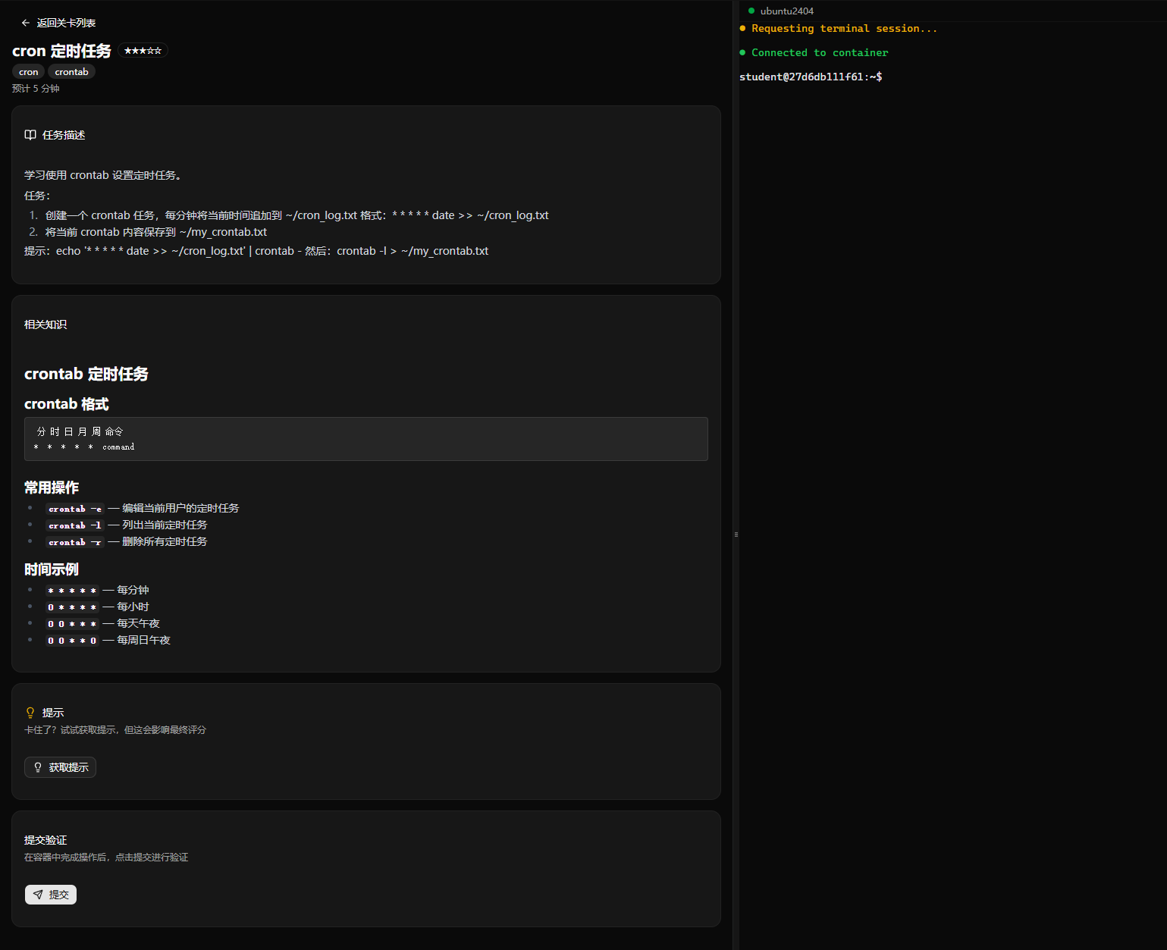Click the lightbulb icon beside 提示 heading
This screenshot has width=1167, height=950.
click(30, 713)
